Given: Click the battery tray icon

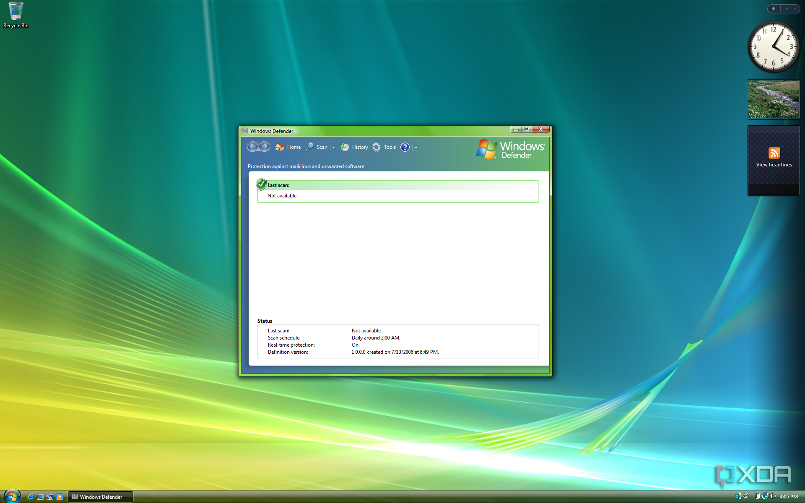Looking at the screenshot, I should coord(758,496).
